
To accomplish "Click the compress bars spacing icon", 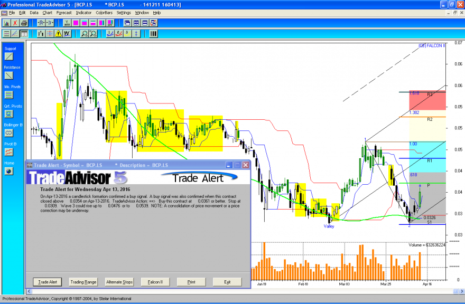I will click(50, 23).
